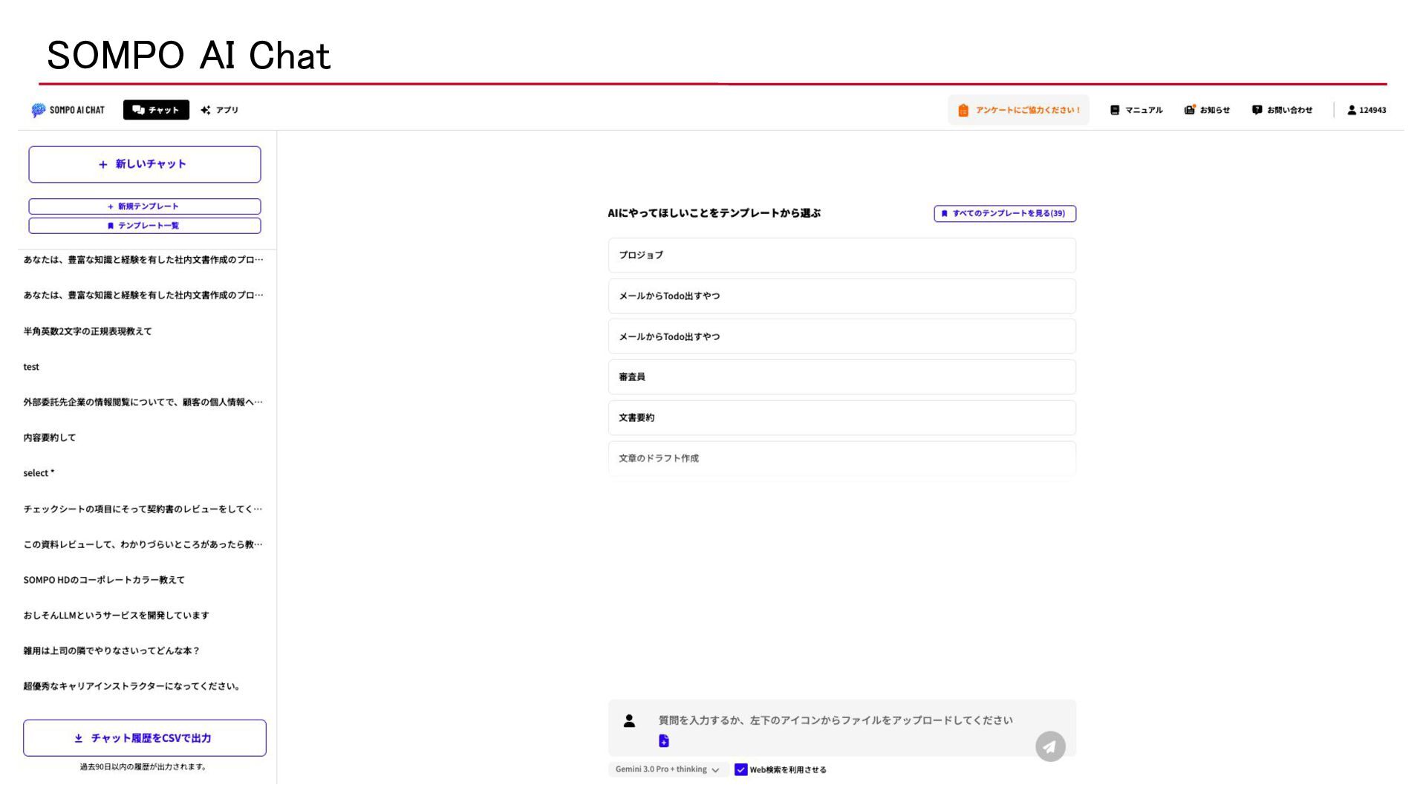Open the 半角英数2文字の正規表現教えて chat history item
Image resolution: width=1426 pixels, height=802 pixels.
(88, 331)
